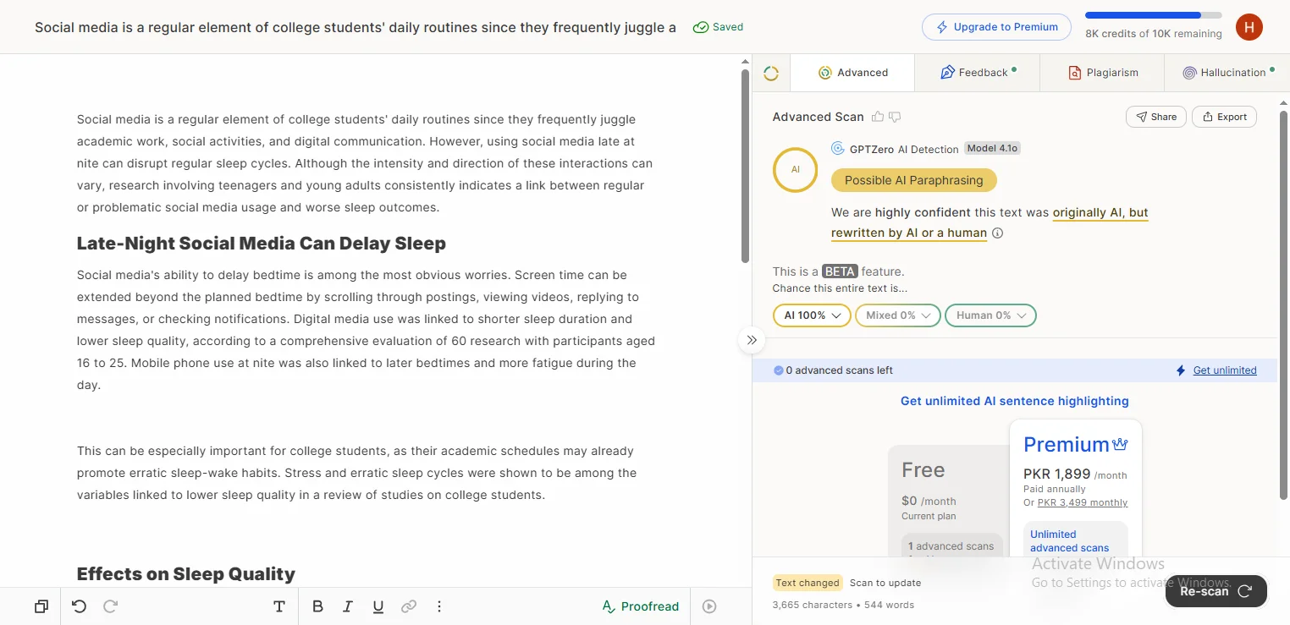
Task: Expand the Human 0% dropdown
Action: [990, 315]
